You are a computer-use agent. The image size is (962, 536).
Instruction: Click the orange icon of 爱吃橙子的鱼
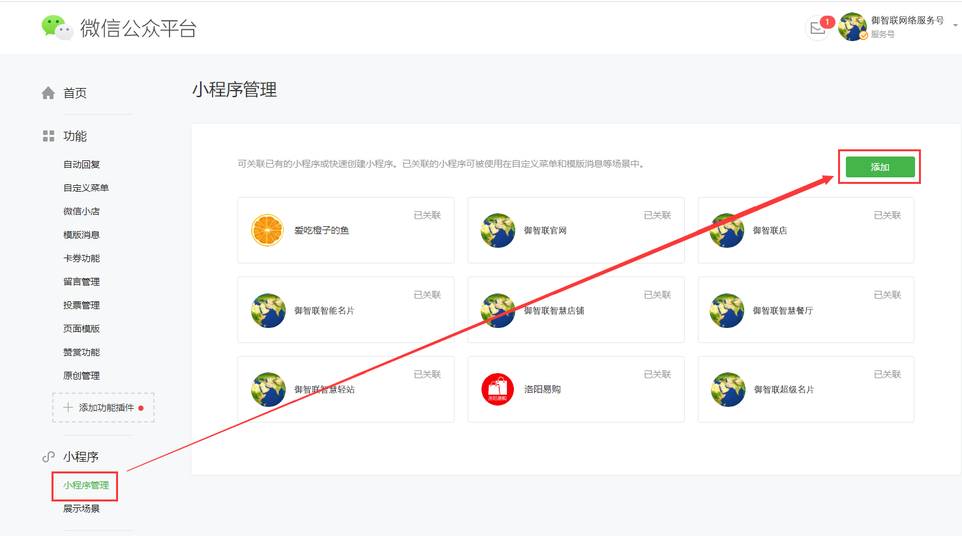[x=267, y=230]
